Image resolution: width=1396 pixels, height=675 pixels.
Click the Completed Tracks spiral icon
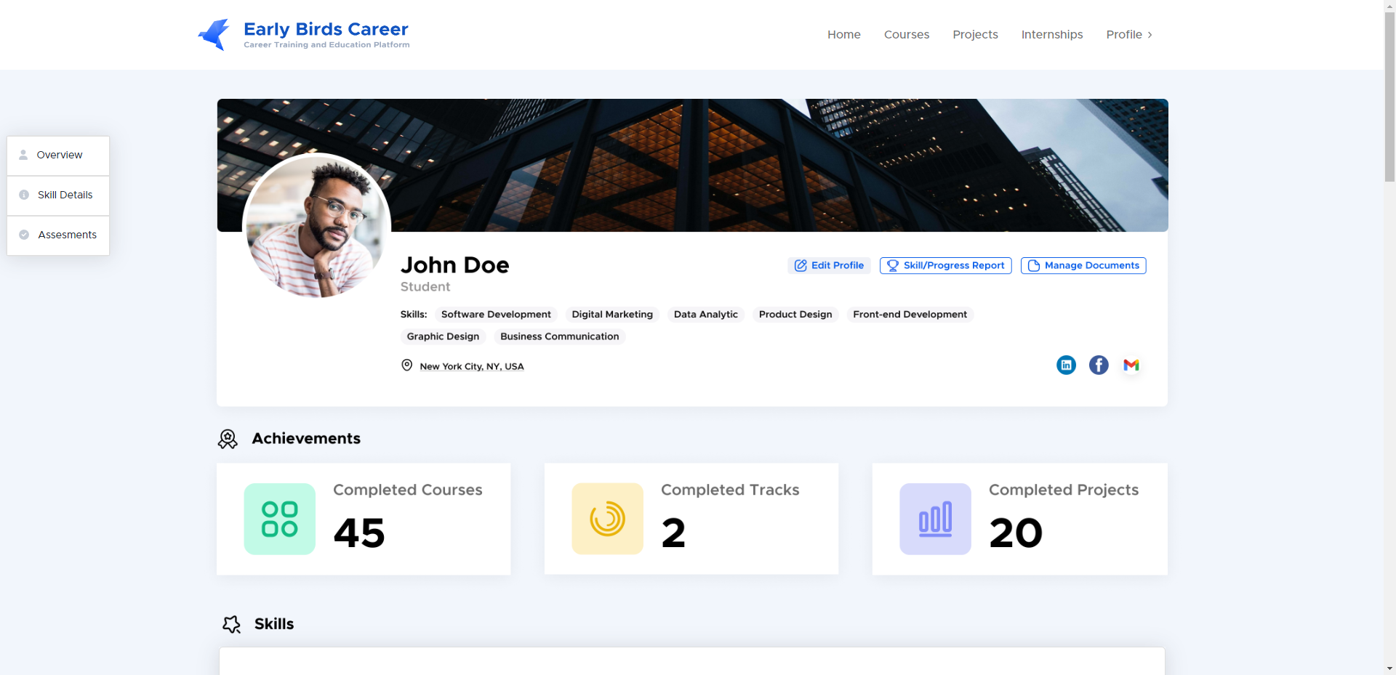click(608, 519)
